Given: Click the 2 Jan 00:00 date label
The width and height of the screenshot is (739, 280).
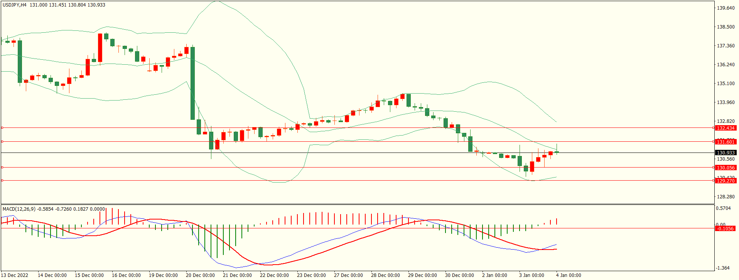Looking at the screenshot, I should 494,275.
